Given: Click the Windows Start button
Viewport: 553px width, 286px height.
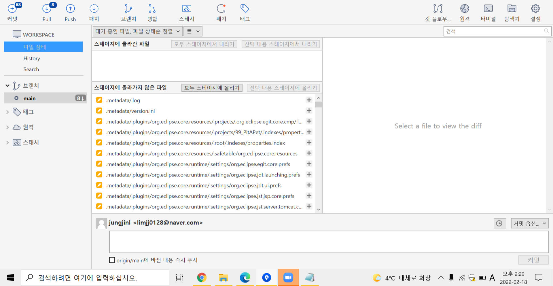Looking at the screenshot, I should 10,278.
